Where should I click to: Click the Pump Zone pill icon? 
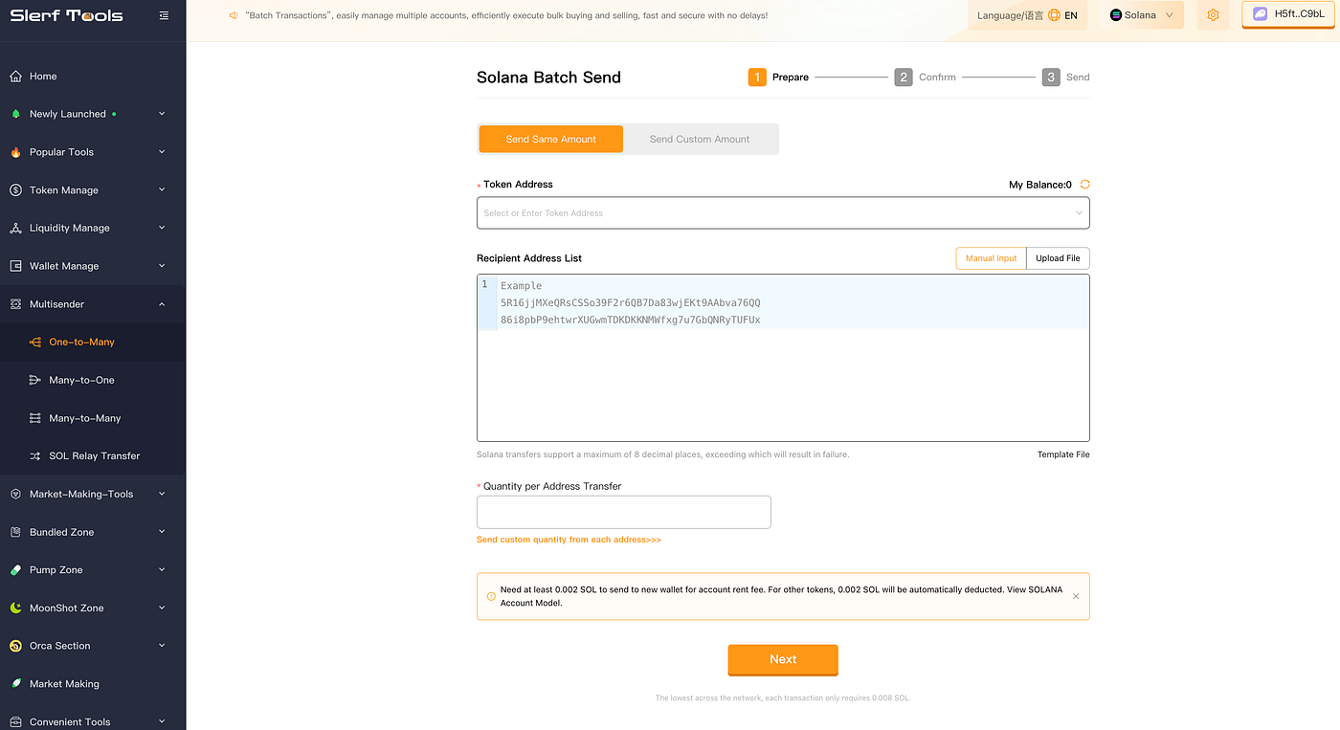point(15,570)
